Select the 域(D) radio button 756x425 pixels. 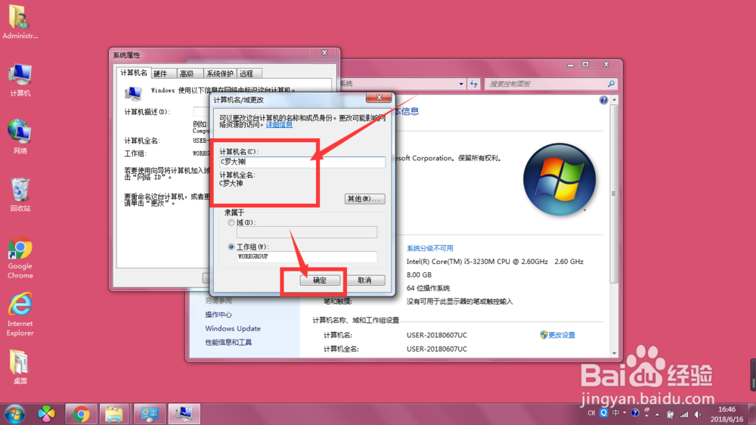tap(231, 222)
